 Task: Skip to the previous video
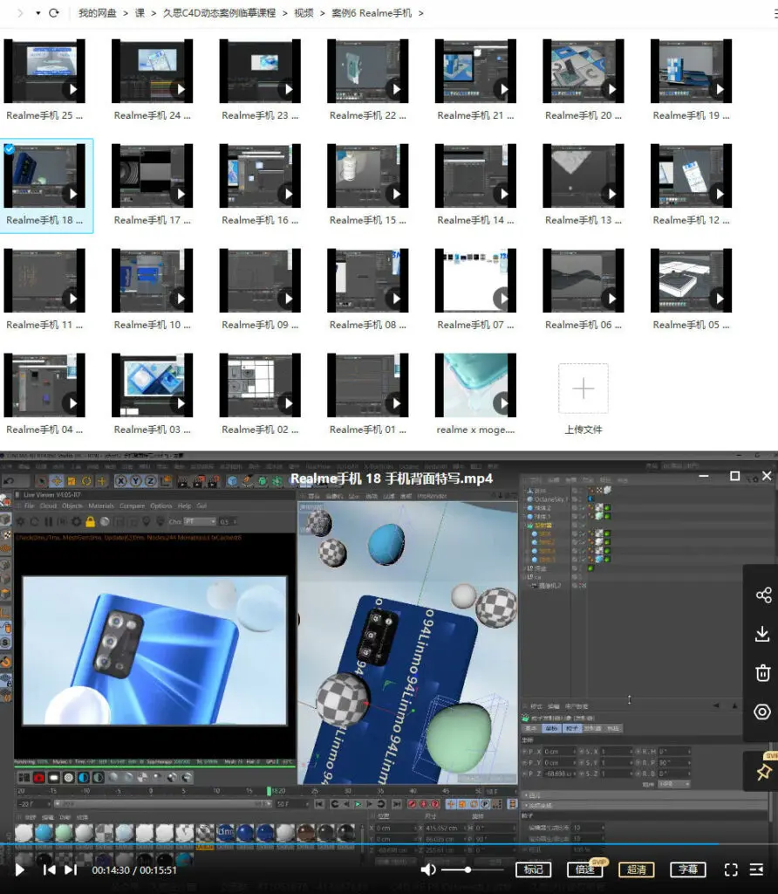point(50,870)
